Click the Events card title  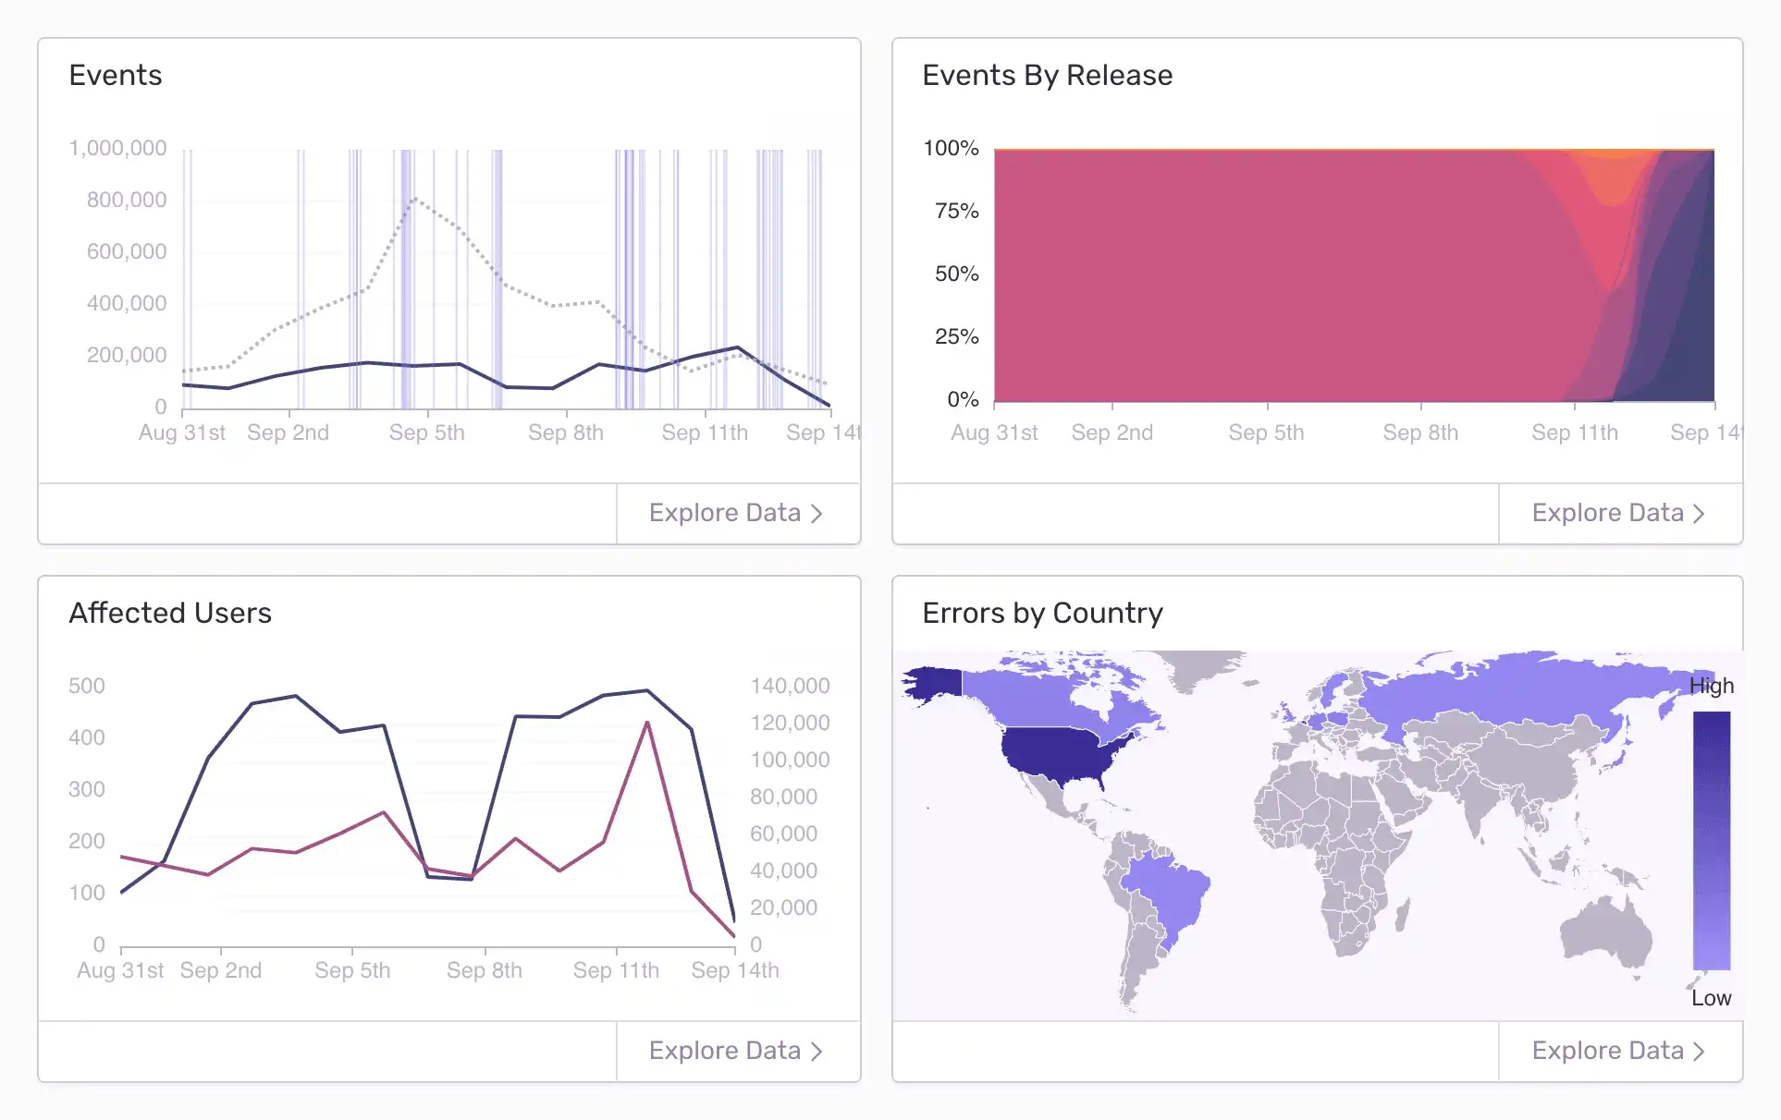point(116,75)
